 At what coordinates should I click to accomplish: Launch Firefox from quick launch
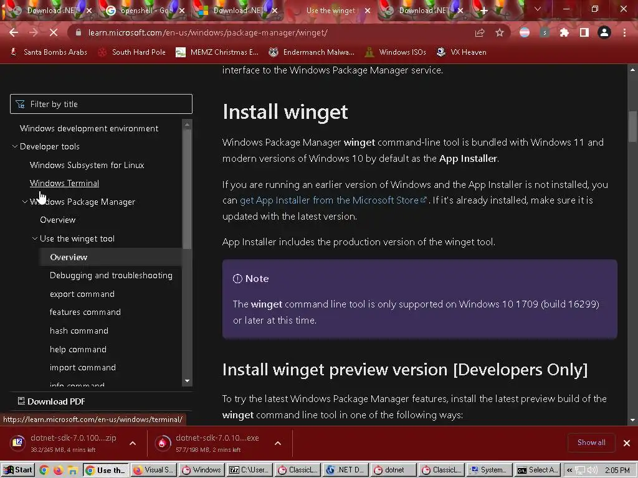(58, 471)
